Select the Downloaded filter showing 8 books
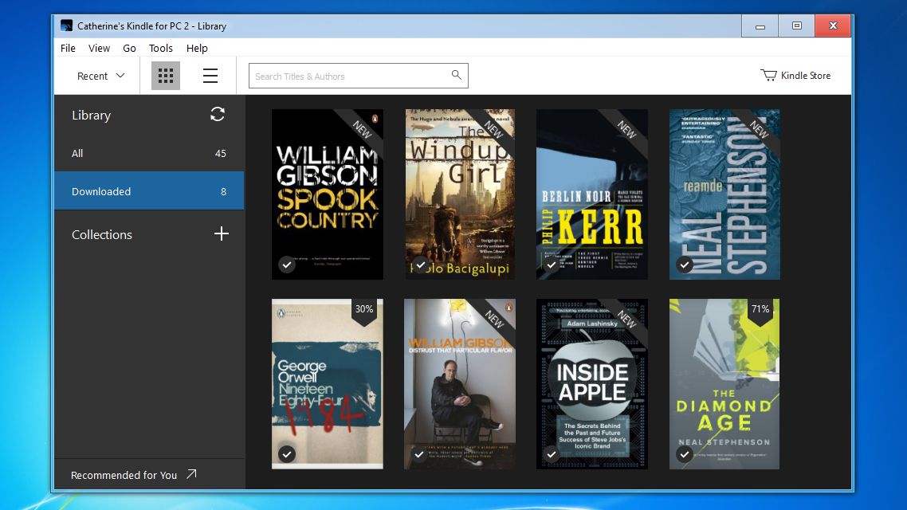 pos(148,190)
